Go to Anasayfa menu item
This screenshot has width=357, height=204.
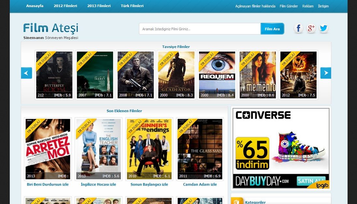(35, 6)
